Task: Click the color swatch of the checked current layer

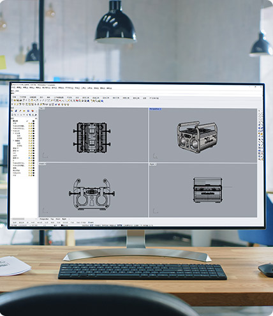Action: click(x=33, y=121)
